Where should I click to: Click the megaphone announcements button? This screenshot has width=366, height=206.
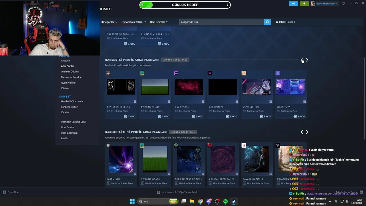[x=293, y=3]
